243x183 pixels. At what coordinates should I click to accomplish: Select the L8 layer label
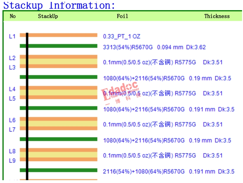click(x=12, y=151)
